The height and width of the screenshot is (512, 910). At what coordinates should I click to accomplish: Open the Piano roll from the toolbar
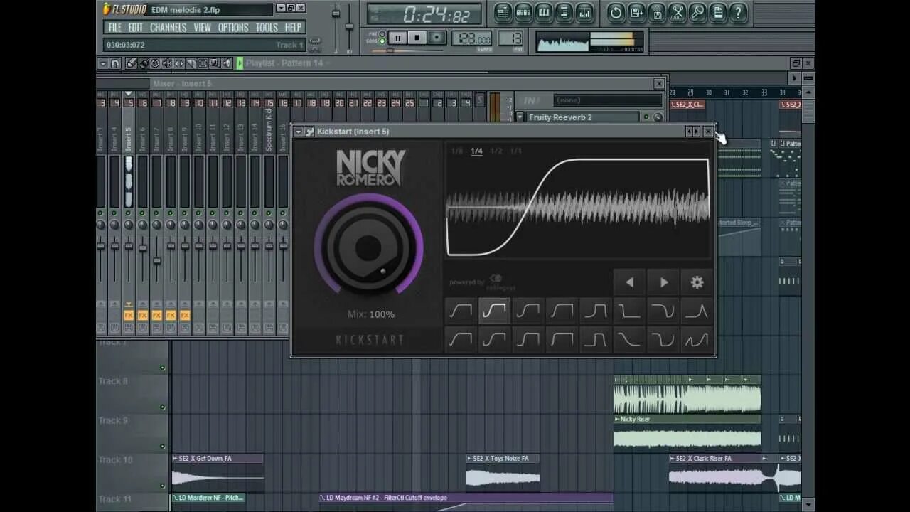click(543, 13)
